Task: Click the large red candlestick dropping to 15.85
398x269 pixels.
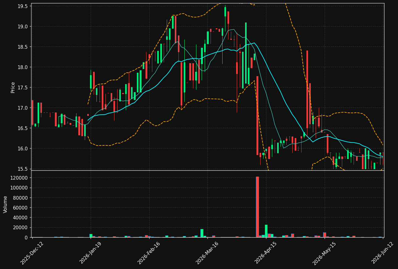Action: coord(257,116)
